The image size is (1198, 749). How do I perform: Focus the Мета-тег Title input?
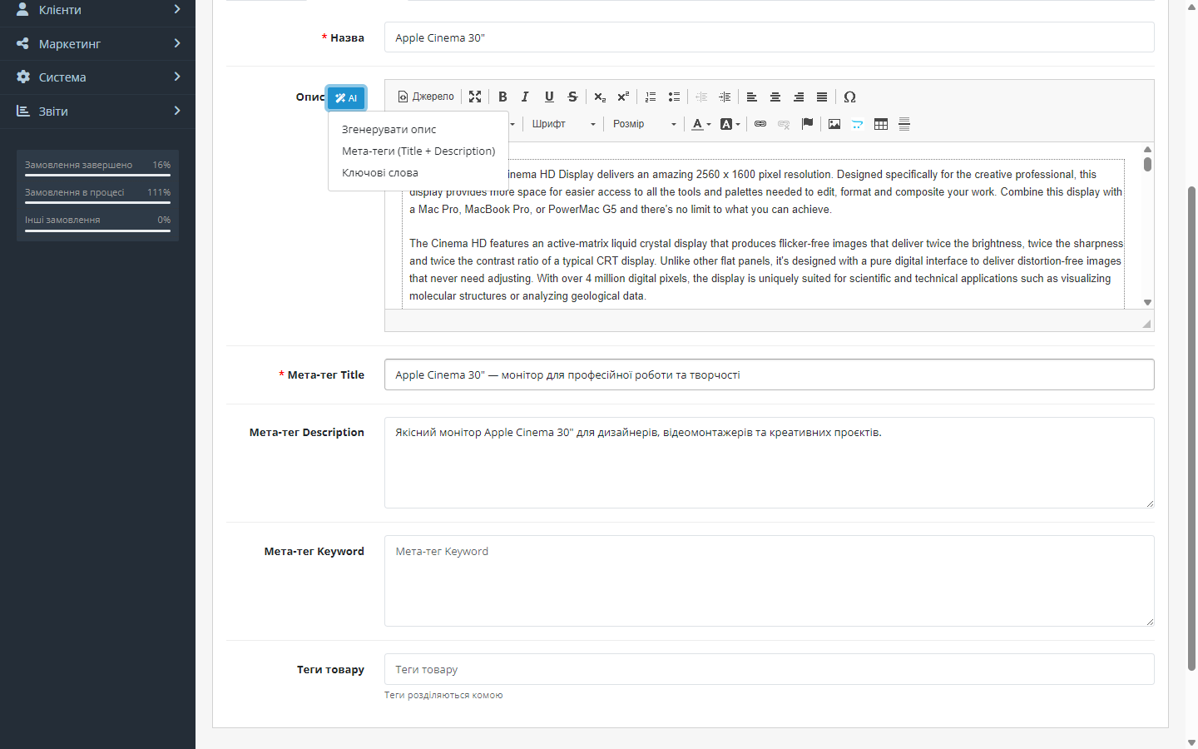[770, 374]
